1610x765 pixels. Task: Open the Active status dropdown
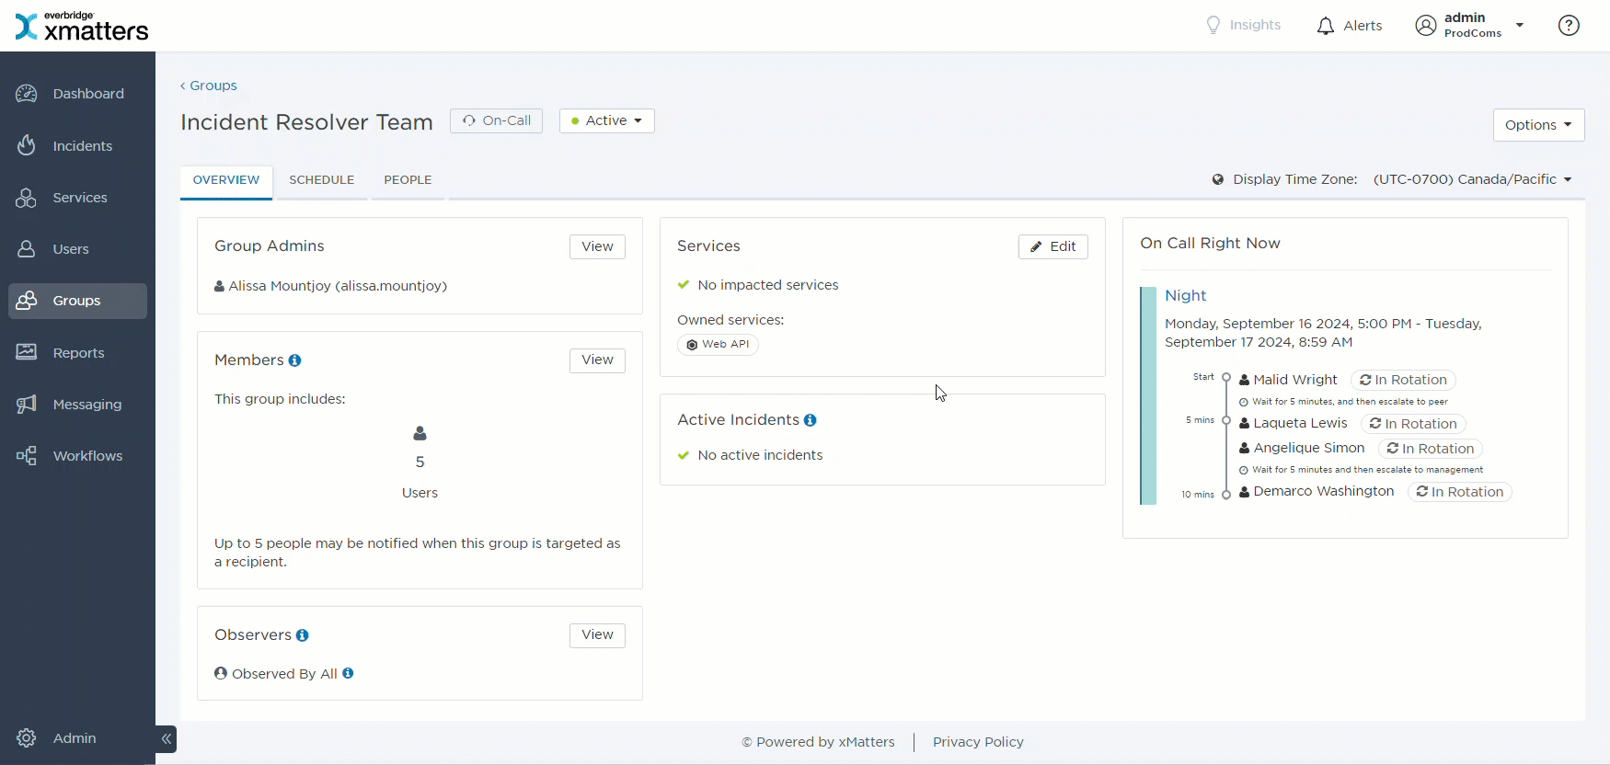[607, 120]
